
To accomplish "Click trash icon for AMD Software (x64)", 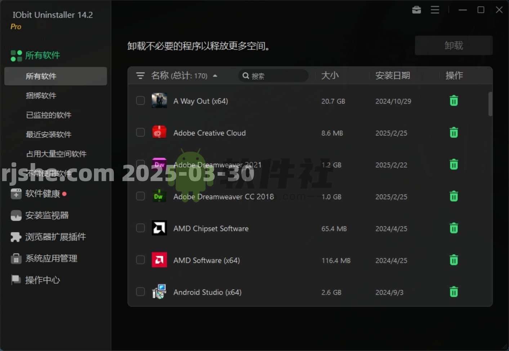I will 454,260.
